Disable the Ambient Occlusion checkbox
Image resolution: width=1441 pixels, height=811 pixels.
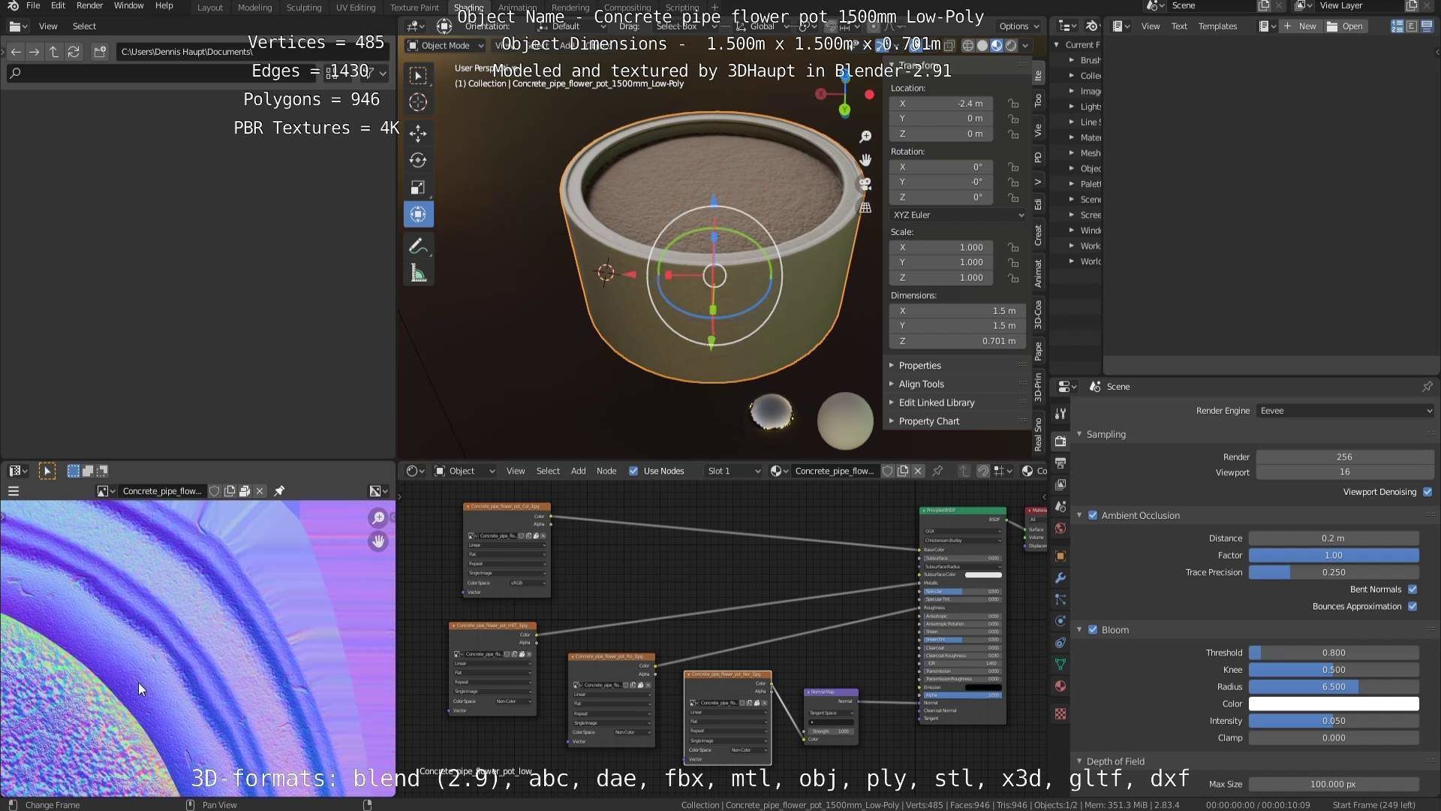coord(1093,515)
